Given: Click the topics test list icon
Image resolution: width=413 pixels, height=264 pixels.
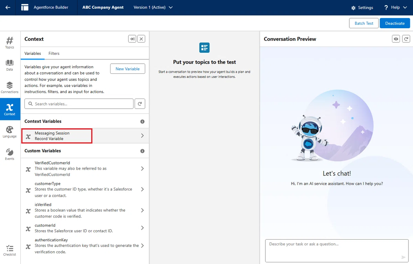Looking at the screenshot, I should (204, 48).
